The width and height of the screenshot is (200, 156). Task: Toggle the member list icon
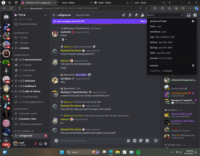142,15
